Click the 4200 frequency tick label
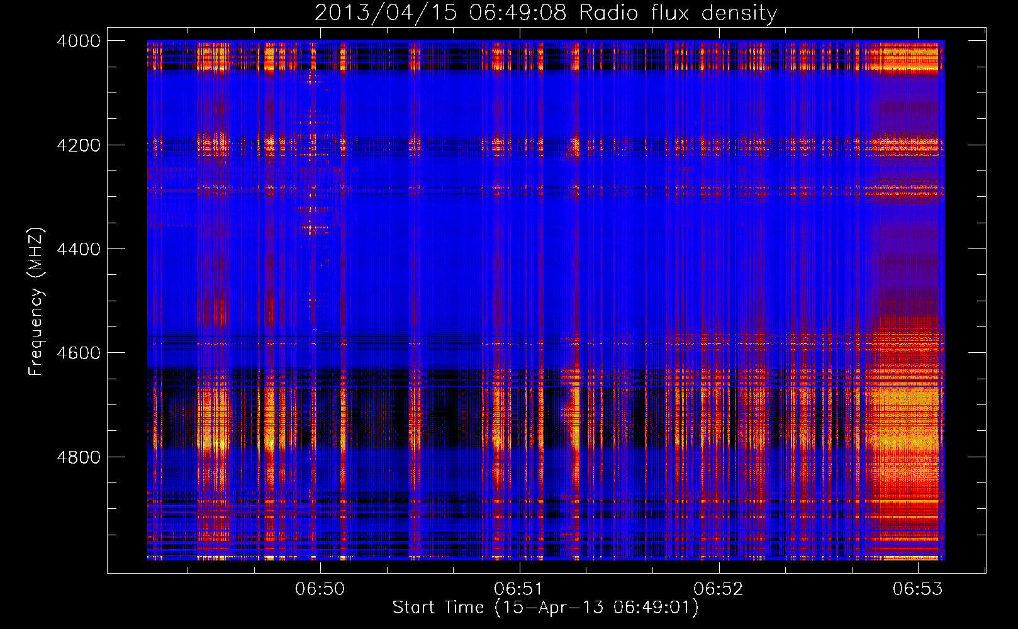The image size is (1018, 629). [79, 145]
